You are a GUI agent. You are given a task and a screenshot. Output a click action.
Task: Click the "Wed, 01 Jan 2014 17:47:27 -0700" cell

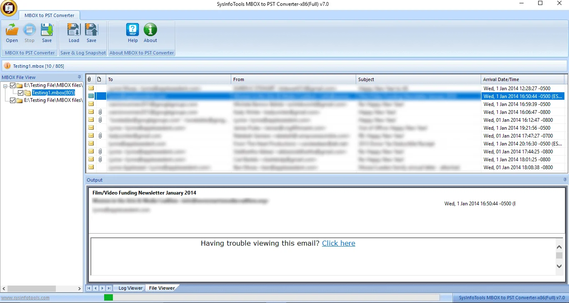click(x=518, y=135)
